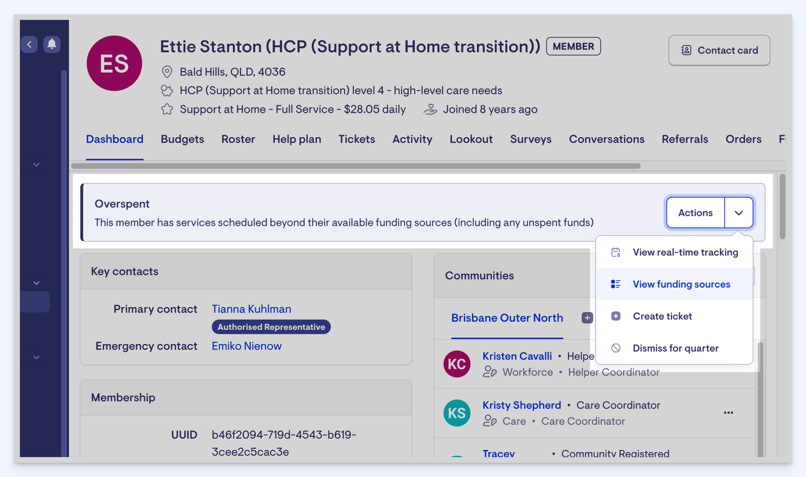Click the notification bell icon

point(52,44)
